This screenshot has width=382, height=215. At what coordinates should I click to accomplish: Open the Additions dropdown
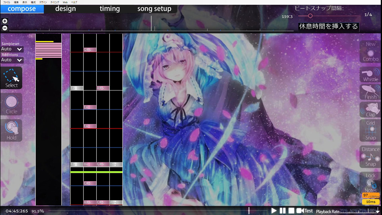[12, 60]
